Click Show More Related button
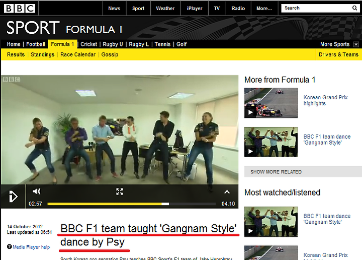This screenshot has height=260, width=362. click(x=303, y=172)
